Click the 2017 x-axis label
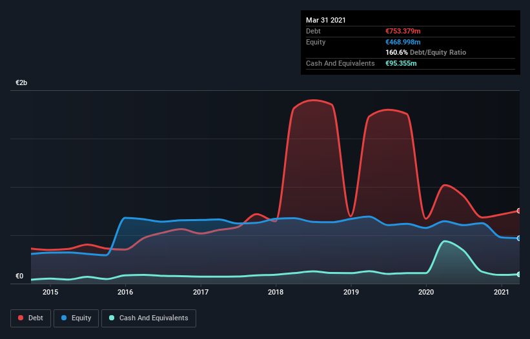 pos(200,292)
